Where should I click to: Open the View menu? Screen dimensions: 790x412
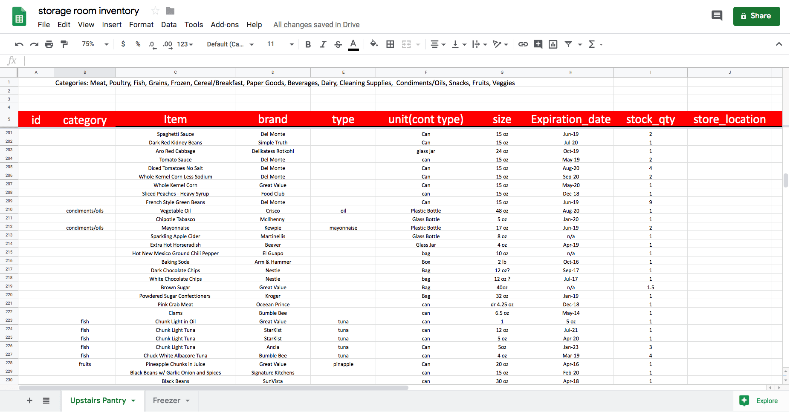(x=86, y=25)
